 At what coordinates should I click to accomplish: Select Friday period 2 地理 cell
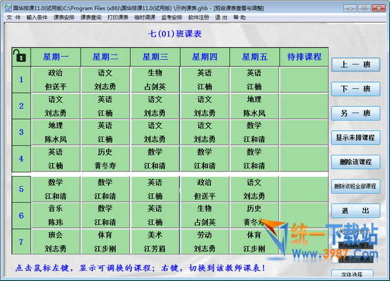pyautogui.click(x=254, y=106)
